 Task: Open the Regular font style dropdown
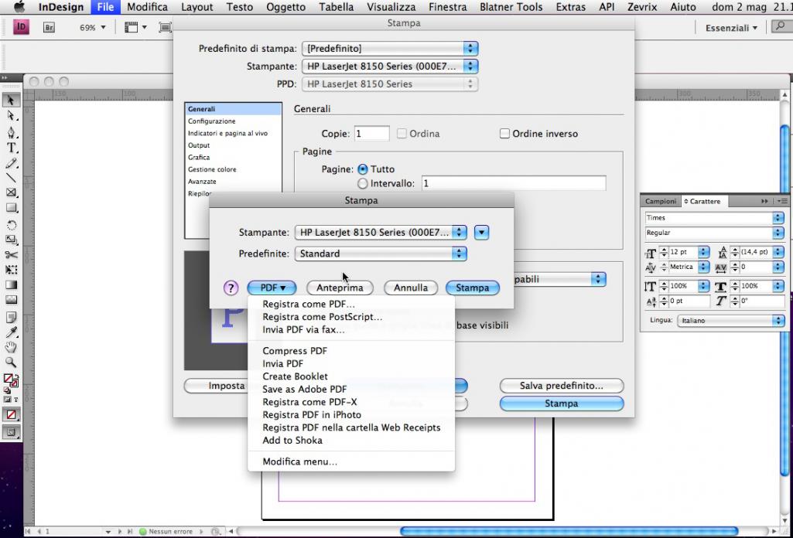click(713, 233)
